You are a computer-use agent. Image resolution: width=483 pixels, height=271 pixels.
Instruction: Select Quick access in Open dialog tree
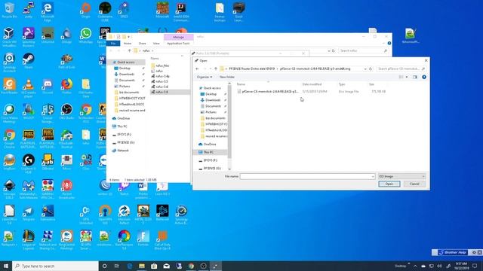pyautogui.click(x=212, y=88)
